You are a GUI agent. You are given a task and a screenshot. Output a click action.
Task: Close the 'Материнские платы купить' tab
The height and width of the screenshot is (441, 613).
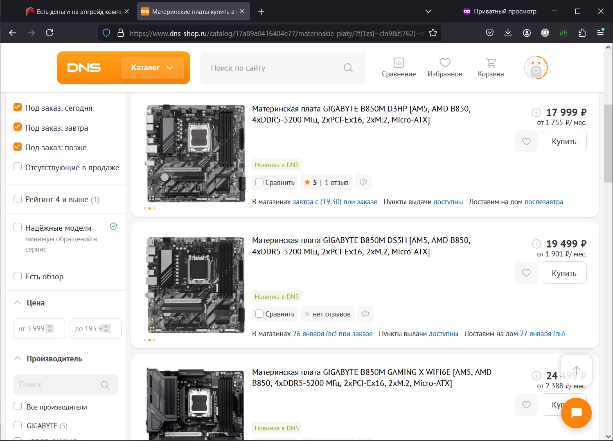pos(242,11)
